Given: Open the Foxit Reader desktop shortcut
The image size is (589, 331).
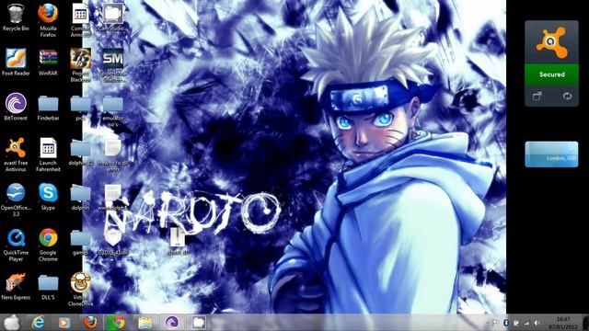Looking at the screenshot, I should tap(16, 63).
